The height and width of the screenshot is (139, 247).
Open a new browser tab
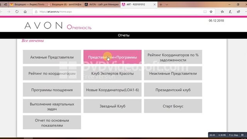pos(161,5)
